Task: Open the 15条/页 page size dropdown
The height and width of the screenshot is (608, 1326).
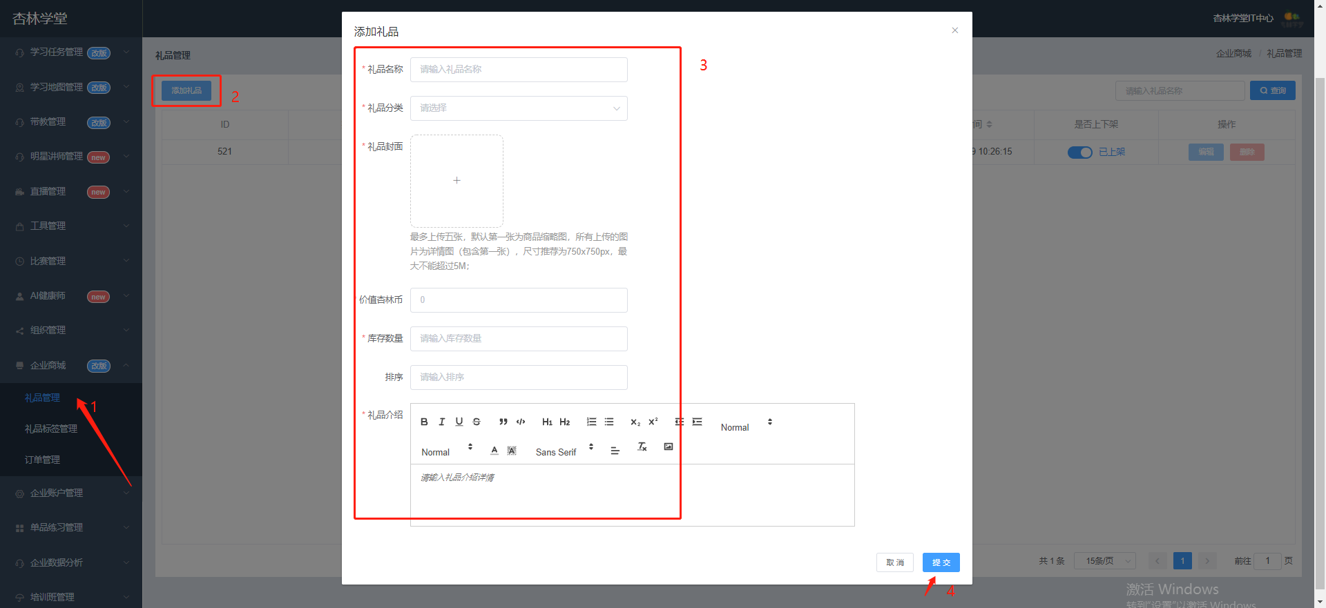Action: 1105,561
